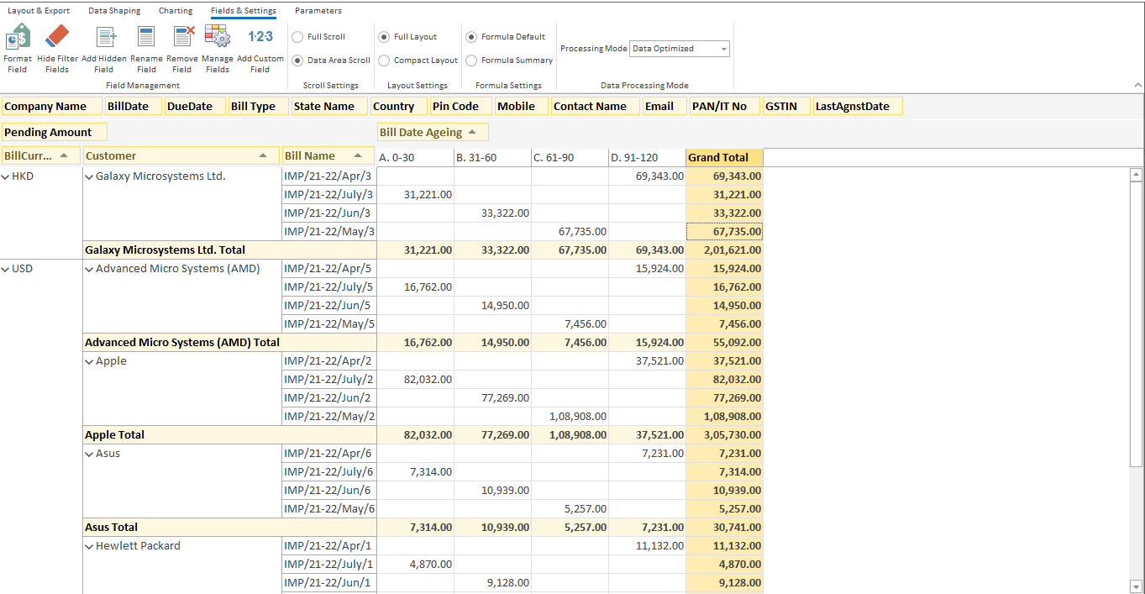Open the Processing Mode dropdown
The height and width of the screenshot is (594, 1145).
point(722,49)
